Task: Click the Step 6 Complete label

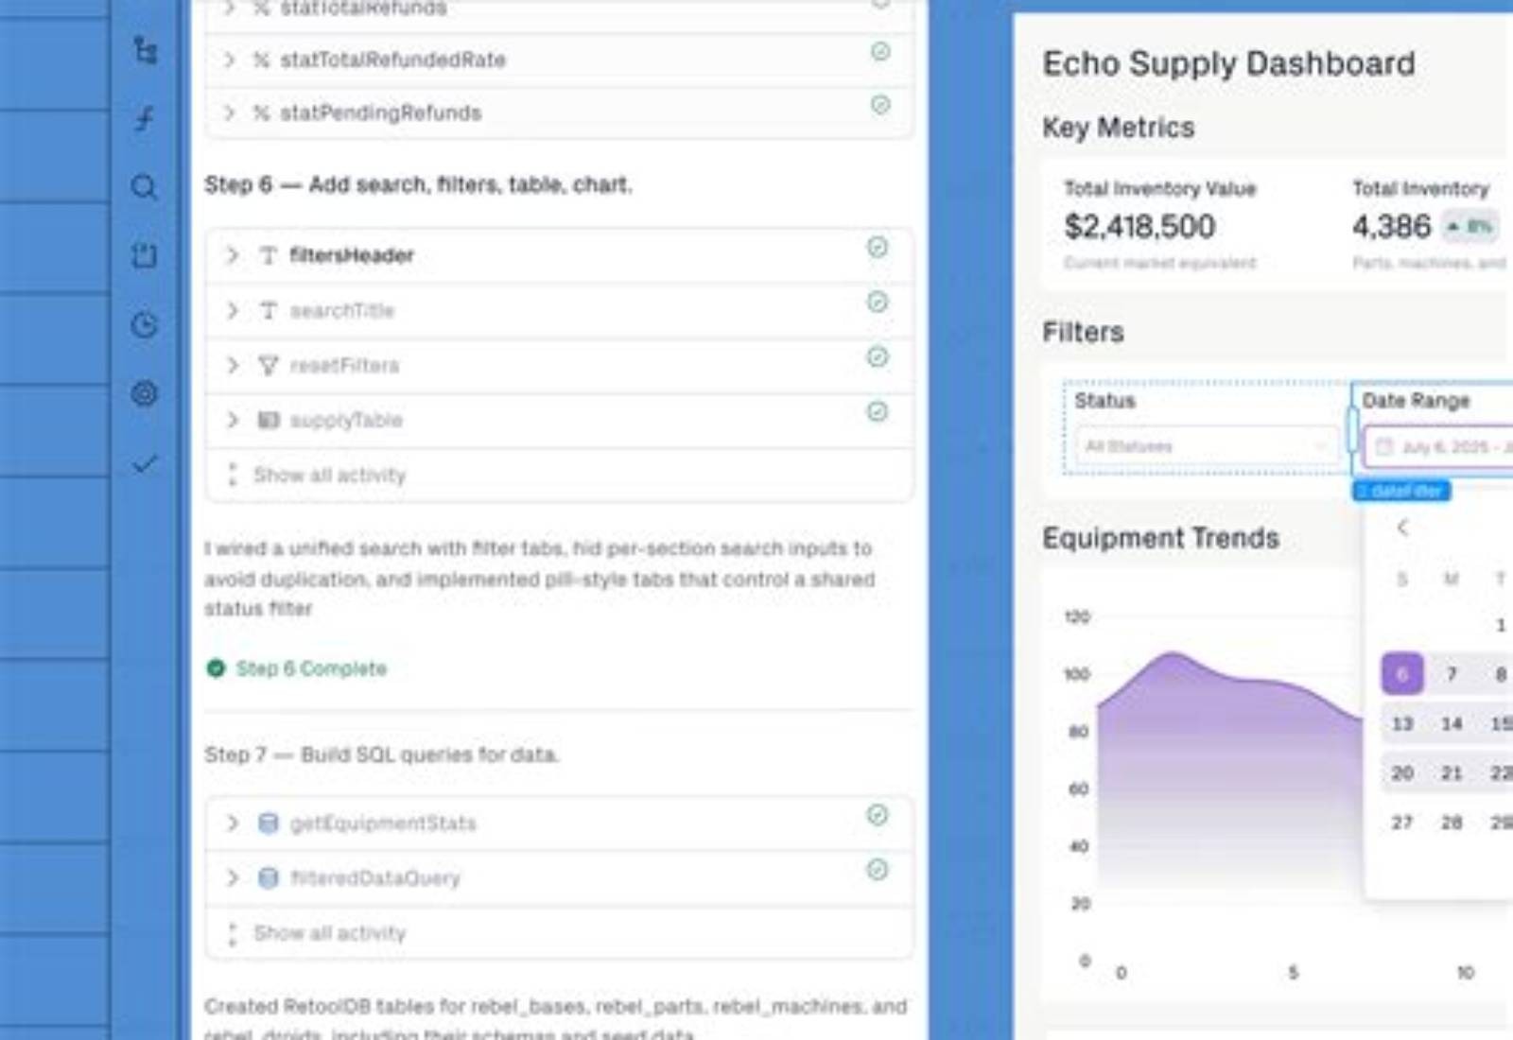Action: [311, 668]
